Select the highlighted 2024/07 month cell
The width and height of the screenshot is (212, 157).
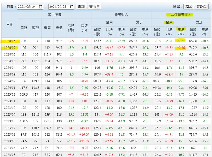(10, 48)
